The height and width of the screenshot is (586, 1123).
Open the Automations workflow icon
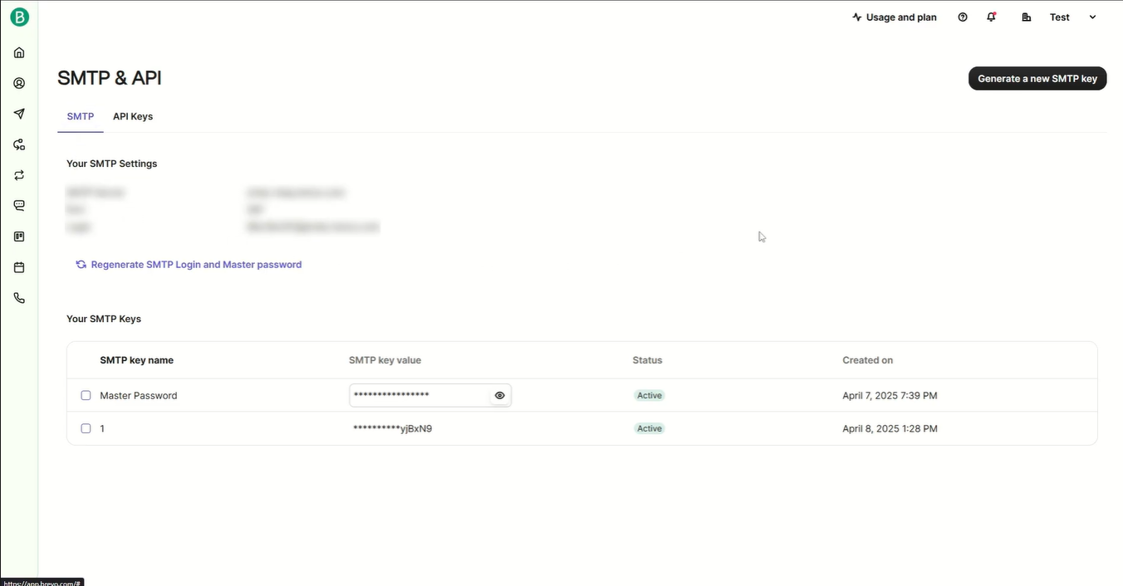(18, 144)
